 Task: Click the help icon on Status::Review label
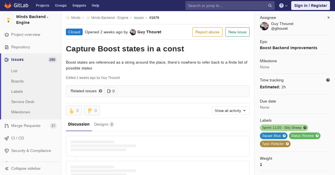[317, 136]
